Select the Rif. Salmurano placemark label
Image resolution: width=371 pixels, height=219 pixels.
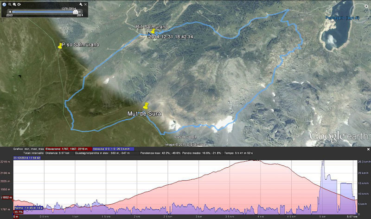(152, 27)
